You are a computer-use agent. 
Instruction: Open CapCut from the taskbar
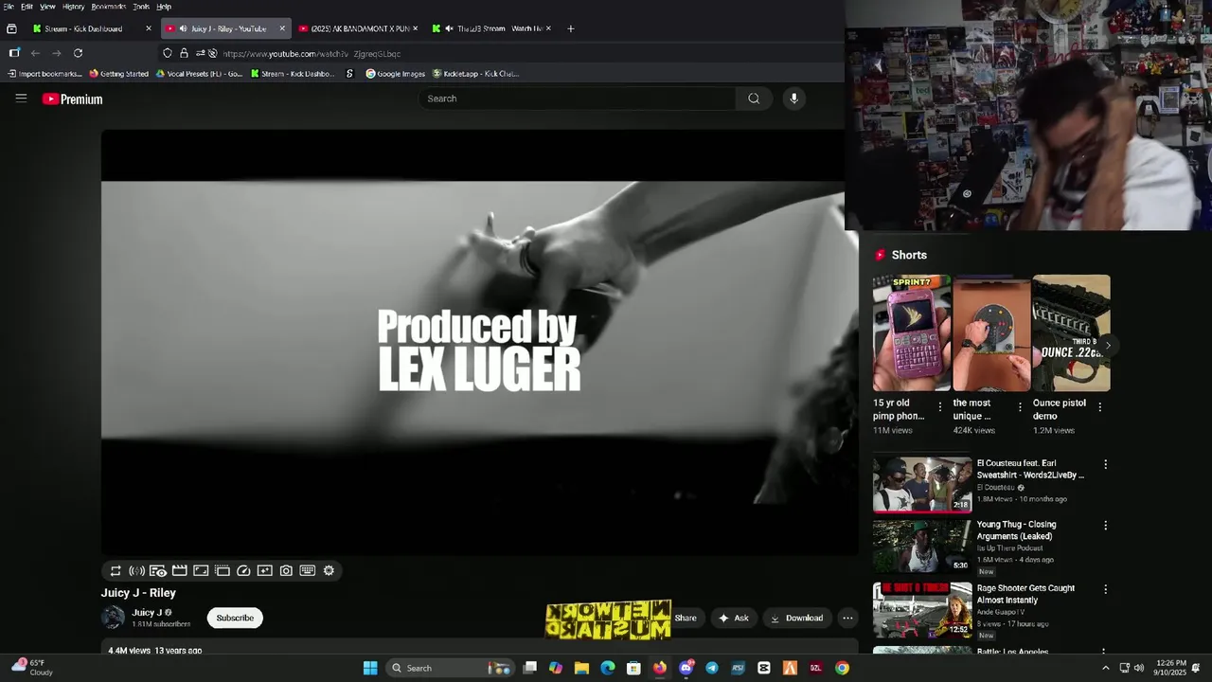pos(764,668)
